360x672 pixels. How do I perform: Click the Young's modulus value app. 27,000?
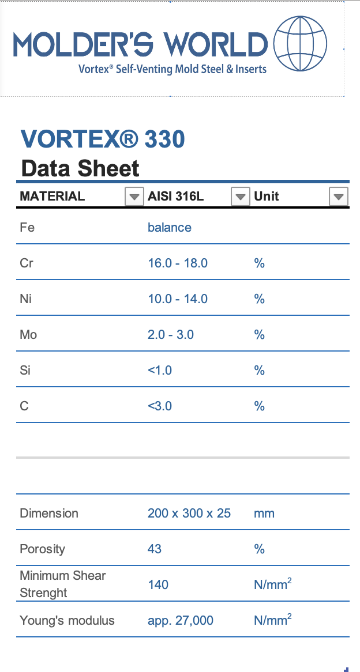[180, 621]
